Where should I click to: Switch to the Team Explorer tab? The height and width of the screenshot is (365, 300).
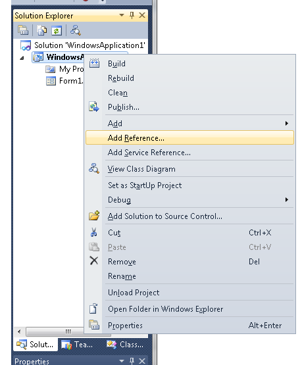click(77, 345)
